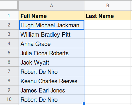
Task: Select row 10 header
Action: coord(9,99)
